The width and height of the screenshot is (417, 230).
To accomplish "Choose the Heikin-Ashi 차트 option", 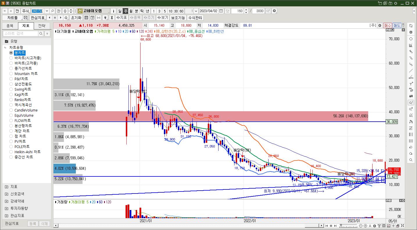I will pos(11,152).
